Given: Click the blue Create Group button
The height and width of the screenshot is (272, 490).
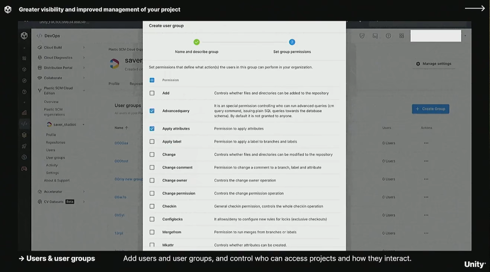Looking at the screenshot, I should pyautogui.click(x=430, y=109).
